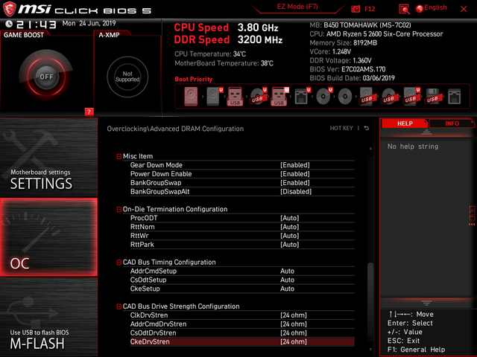Click the globe language icon
The width and height of the screenshot is (477, 357).
(x=420, y=9)
